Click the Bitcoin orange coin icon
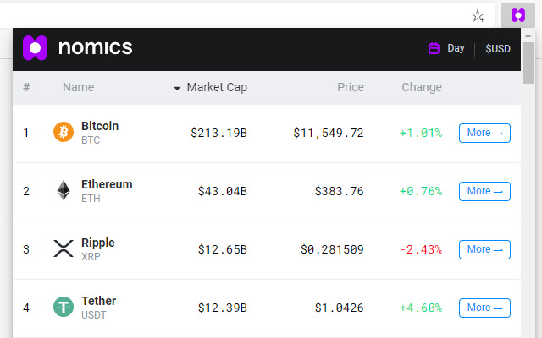The image size is (542, 338). [64, 132]
